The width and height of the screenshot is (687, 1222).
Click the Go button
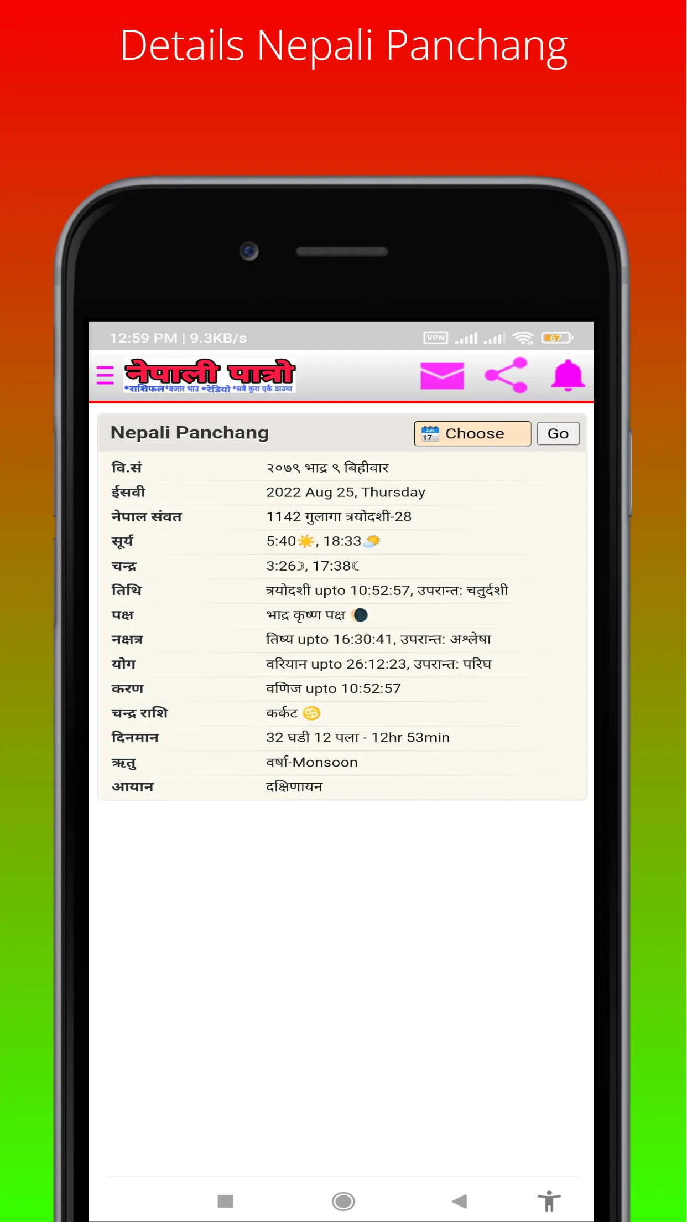pos(558,433)
